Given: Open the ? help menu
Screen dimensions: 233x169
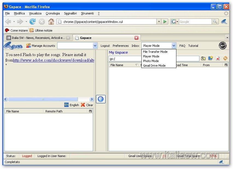Looking at the screenshot, I should 99,13.
